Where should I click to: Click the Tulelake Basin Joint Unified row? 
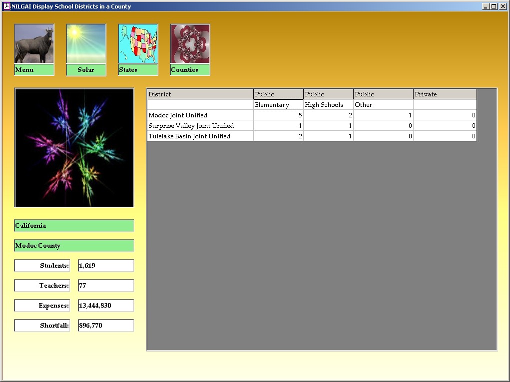(x=200, y=136)
